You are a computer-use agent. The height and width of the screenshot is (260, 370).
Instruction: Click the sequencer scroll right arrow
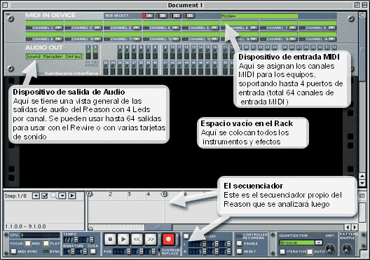[x=355, y=228]
